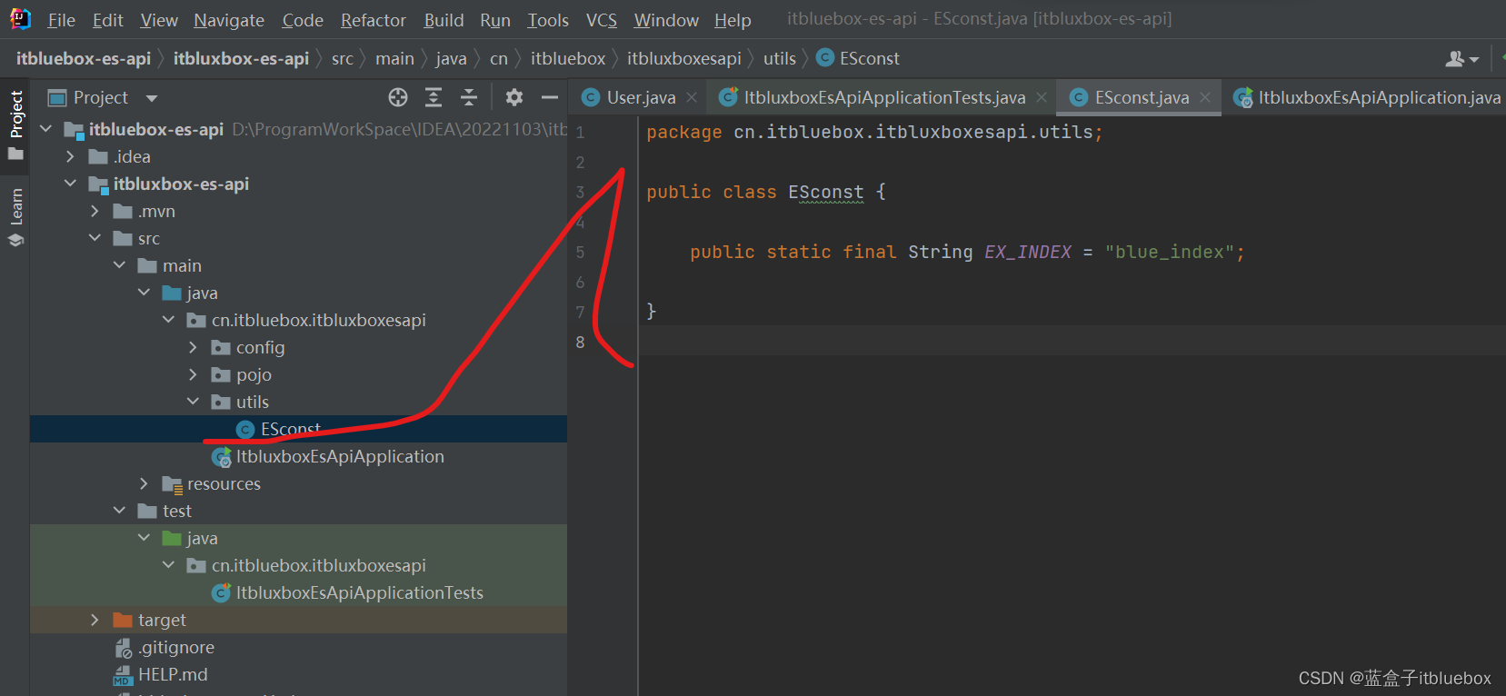
Task: Expand the resources folder
Action: [x=144, y=483]
